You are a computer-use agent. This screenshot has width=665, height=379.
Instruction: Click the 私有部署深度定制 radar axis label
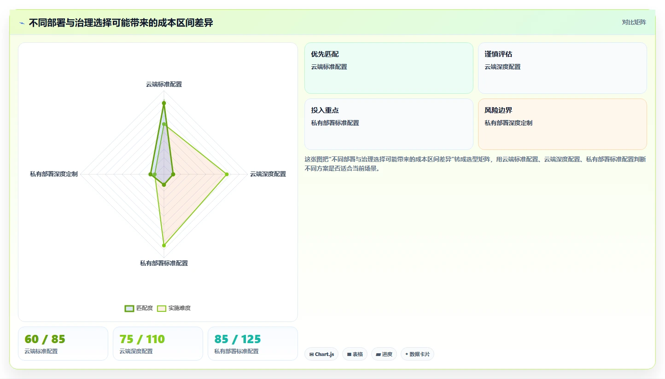pos(54,174)
